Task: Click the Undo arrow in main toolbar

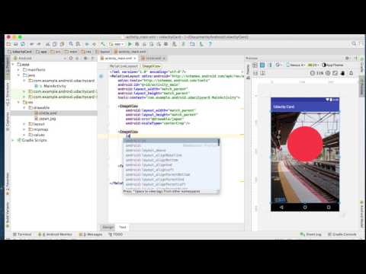Action: click(32, 44)
